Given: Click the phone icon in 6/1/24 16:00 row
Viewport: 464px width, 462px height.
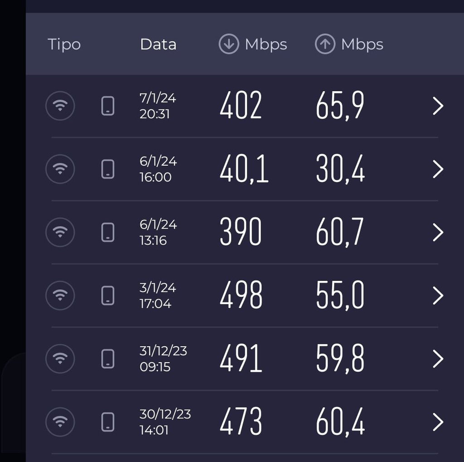Looking at the screenshot, I should point(108,169).
